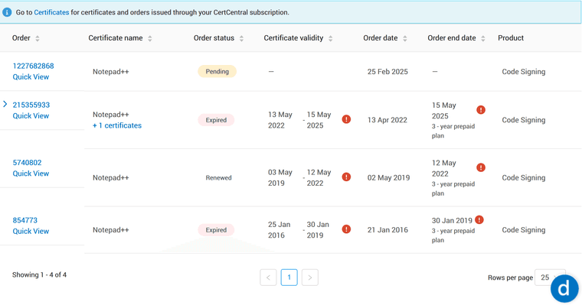
Task: Open the blue DigiCert chat bubble
Action: [x=564, y=289]
